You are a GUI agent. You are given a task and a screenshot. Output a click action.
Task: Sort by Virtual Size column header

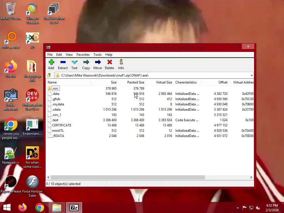(159, 82)
